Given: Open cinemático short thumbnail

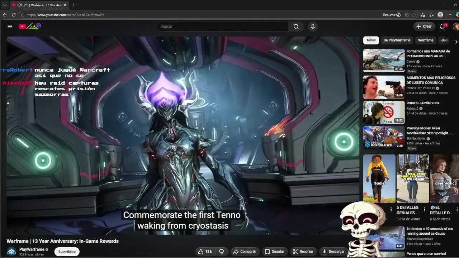Looking at the screenshot, I should [445, 178].
